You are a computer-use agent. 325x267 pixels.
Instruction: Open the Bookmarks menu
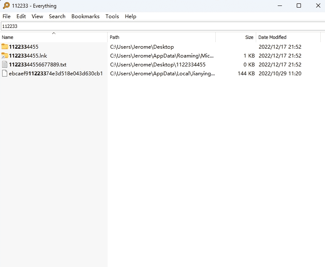[x=85, y=16]
